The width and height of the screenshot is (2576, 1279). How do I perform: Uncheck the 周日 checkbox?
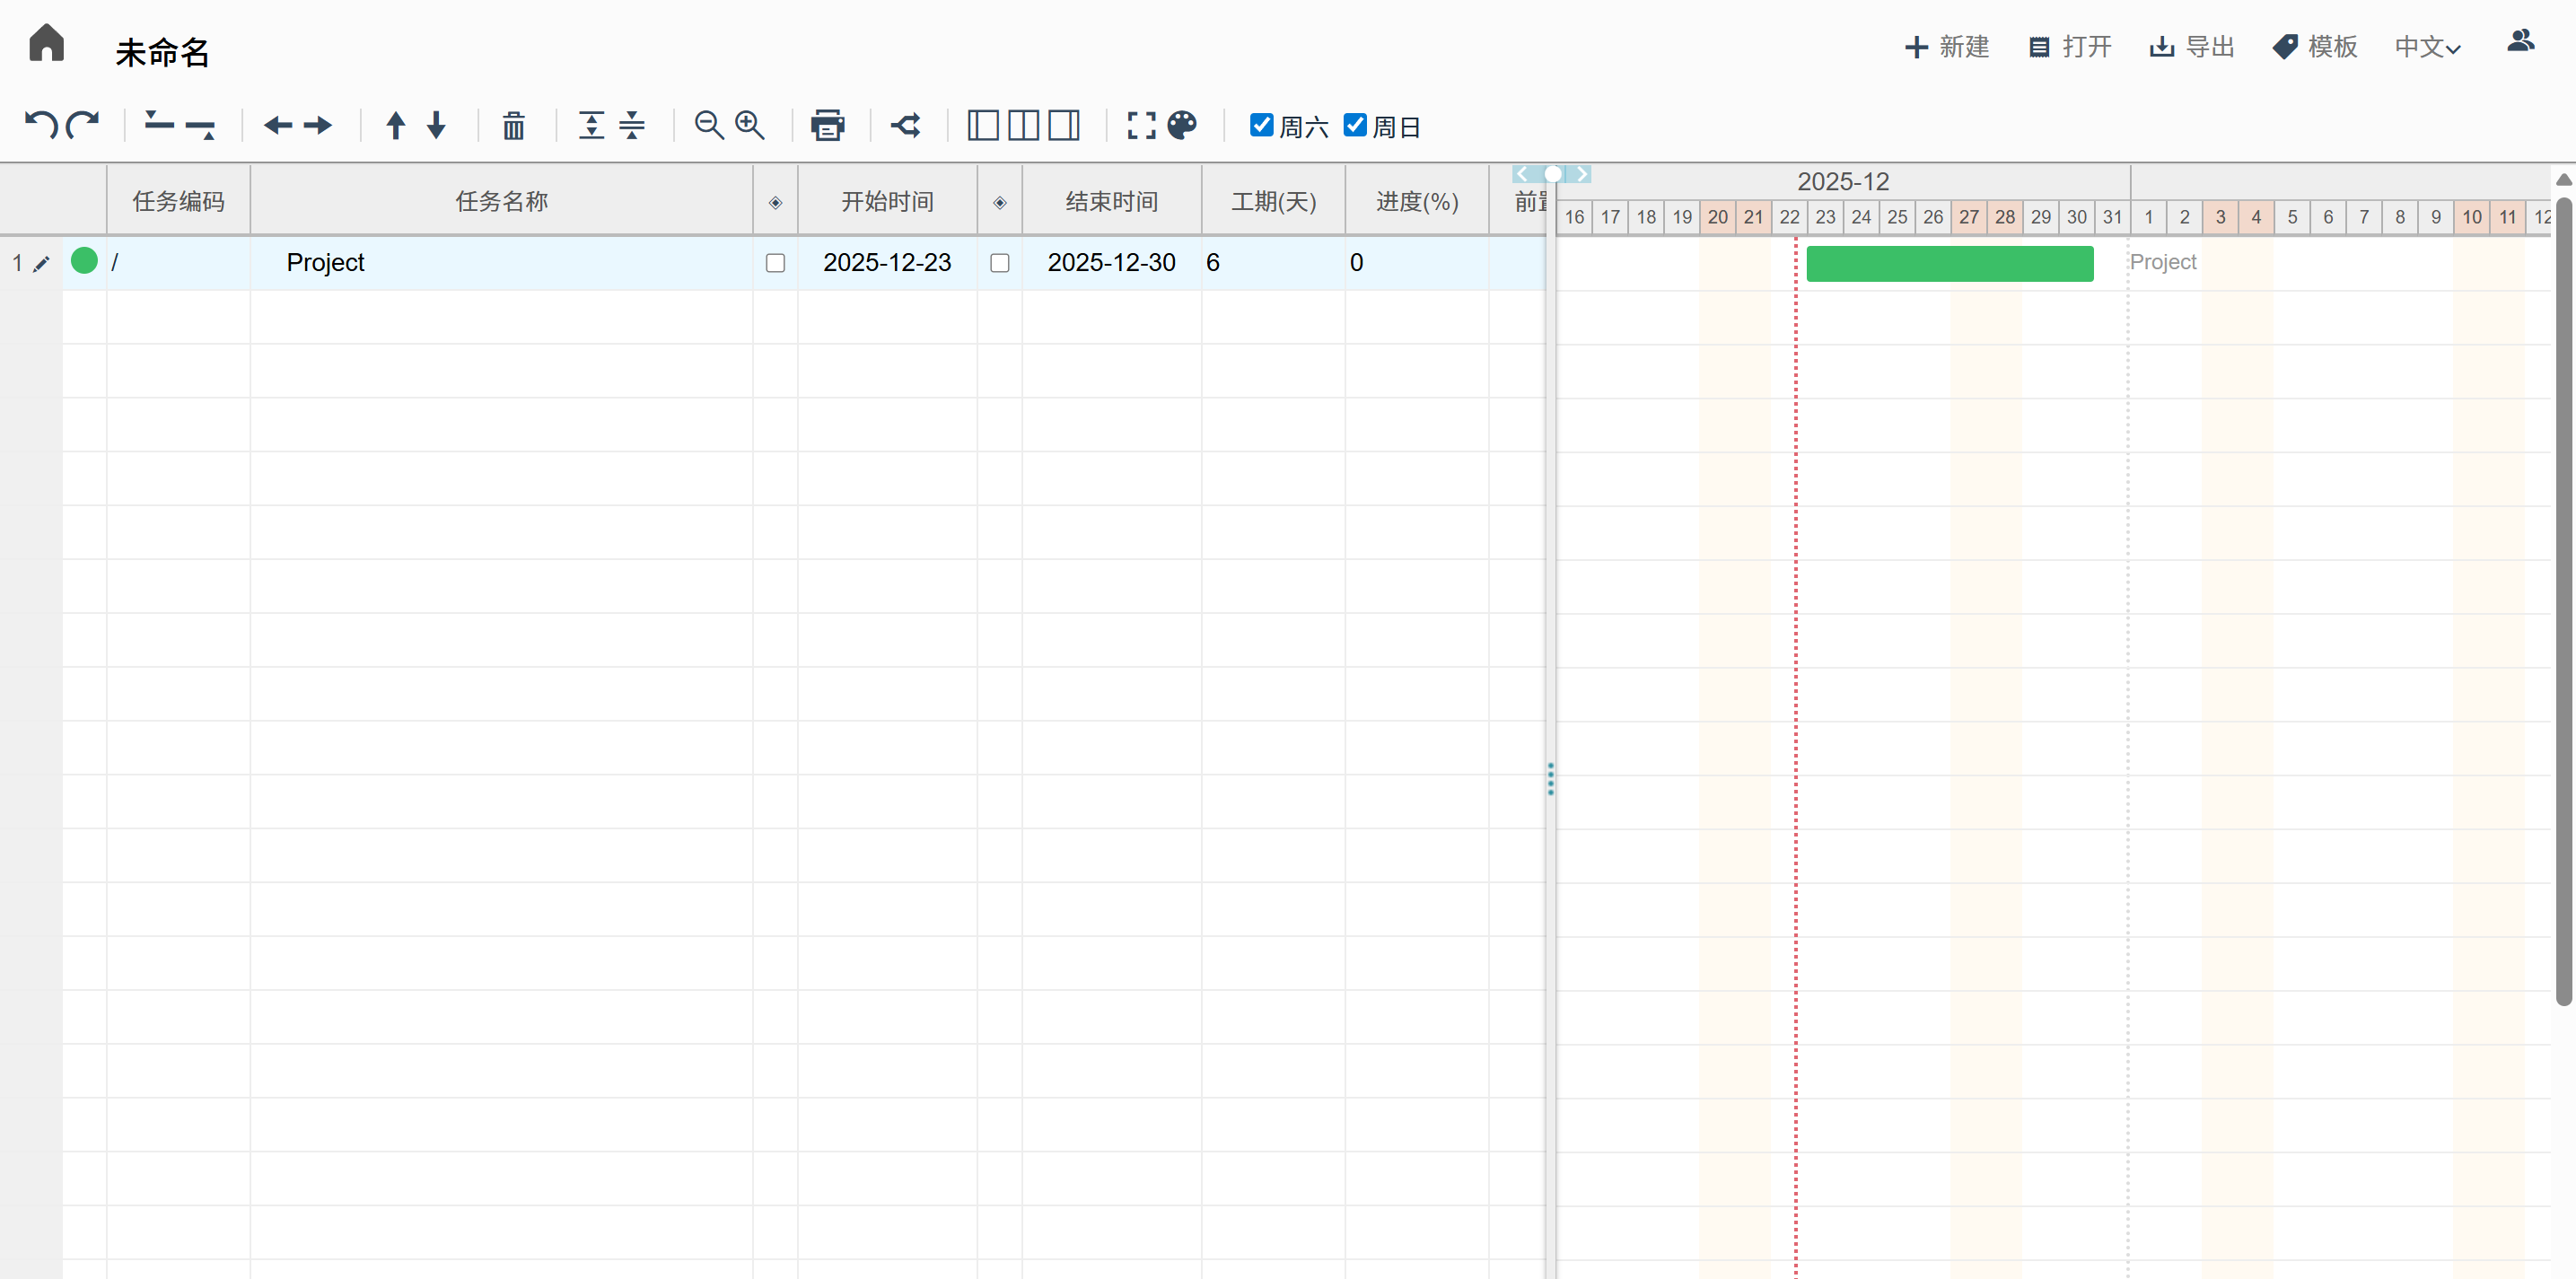click(1354, 125)
